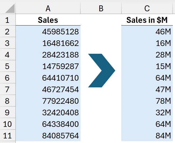Image resolution: width=175 pixels, height=143 pixels.
Task: Select column B header
Action: click(101, 8)
